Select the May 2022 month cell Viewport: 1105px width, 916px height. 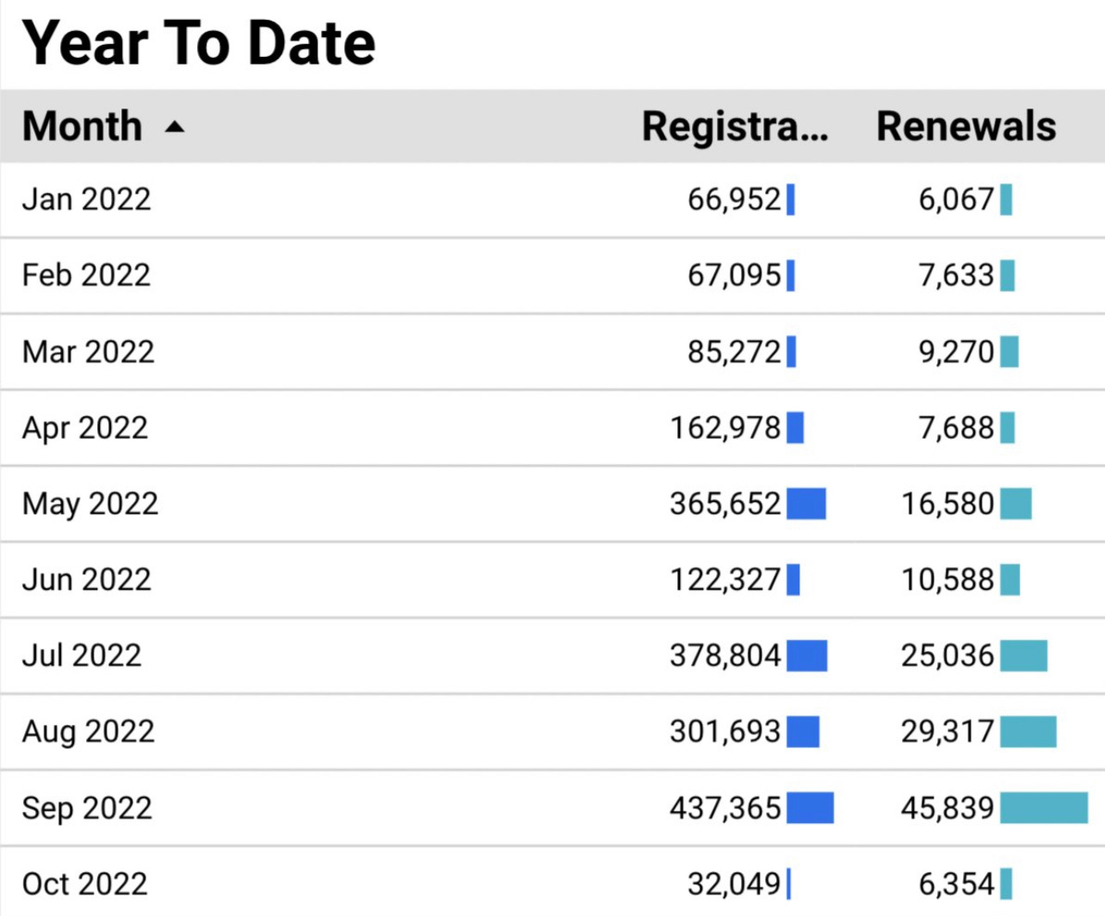tap(90, 504)
